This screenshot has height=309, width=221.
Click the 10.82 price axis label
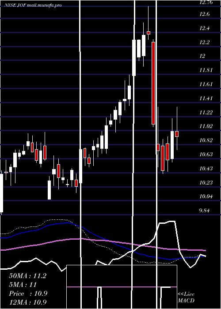206,140
